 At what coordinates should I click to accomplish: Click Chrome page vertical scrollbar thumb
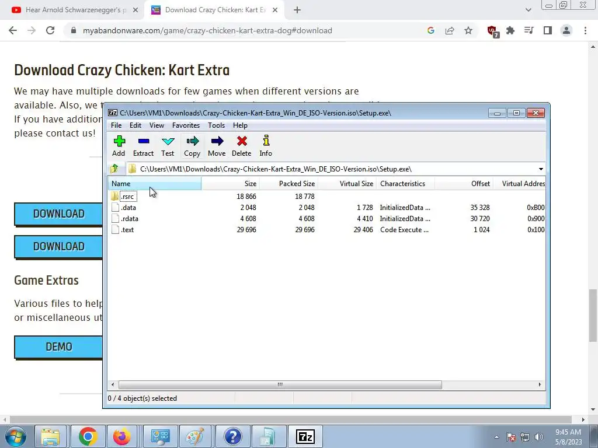(x=593, y=316)
